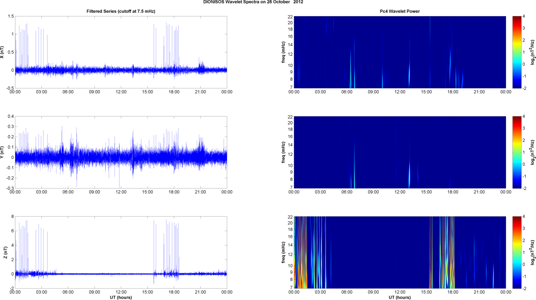Select the 'Pc4 Wavelet Power' title

click(x=400, y=11)
